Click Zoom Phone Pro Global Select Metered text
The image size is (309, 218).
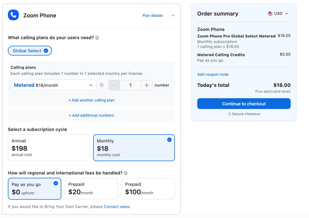[236, 36]
